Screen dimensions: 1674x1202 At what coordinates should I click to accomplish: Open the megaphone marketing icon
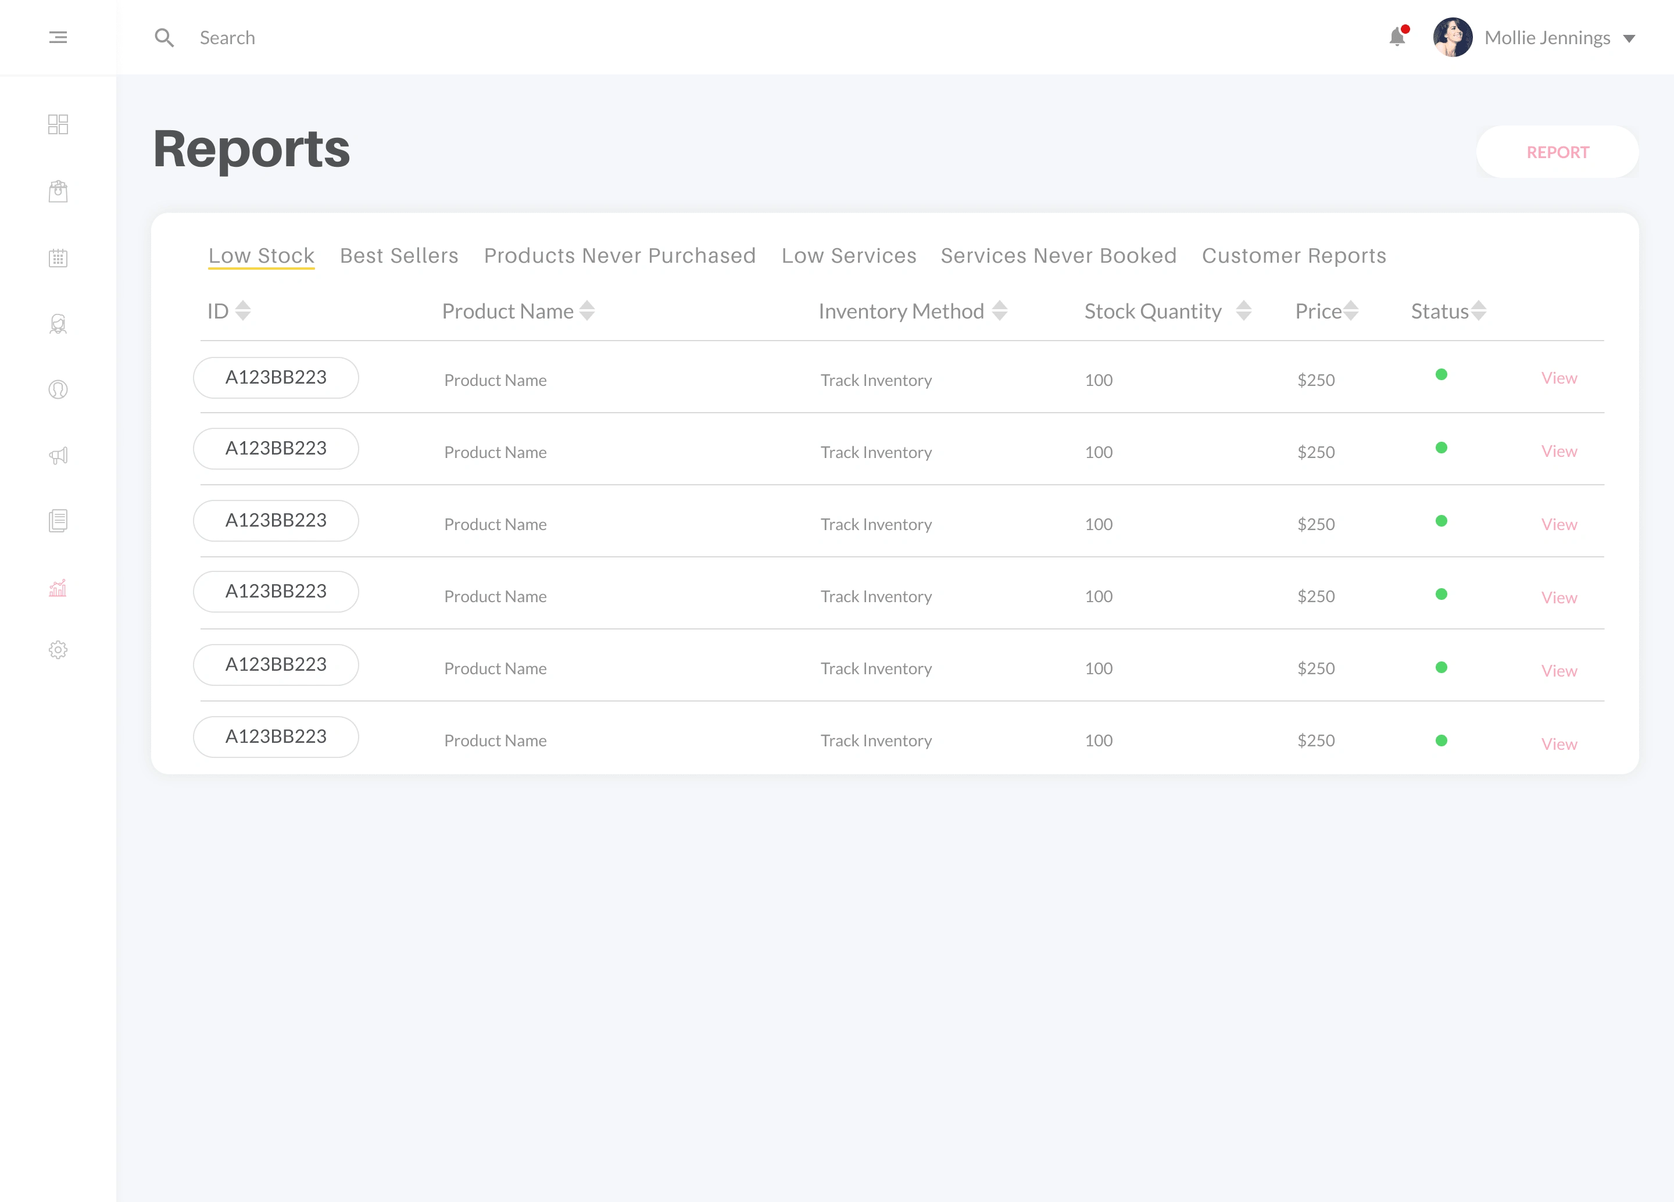(x=58, y=455)
